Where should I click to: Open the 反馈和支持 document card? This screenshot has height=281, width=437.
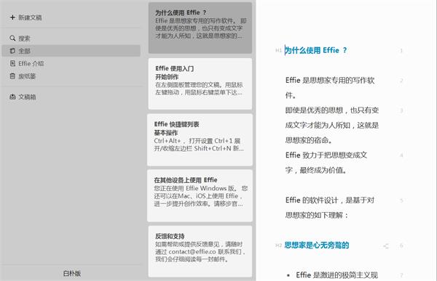tap(200, 251)
